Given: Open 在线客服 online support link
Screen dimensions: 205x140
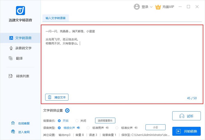Looking at the screenshot, I should pos(24,123).
